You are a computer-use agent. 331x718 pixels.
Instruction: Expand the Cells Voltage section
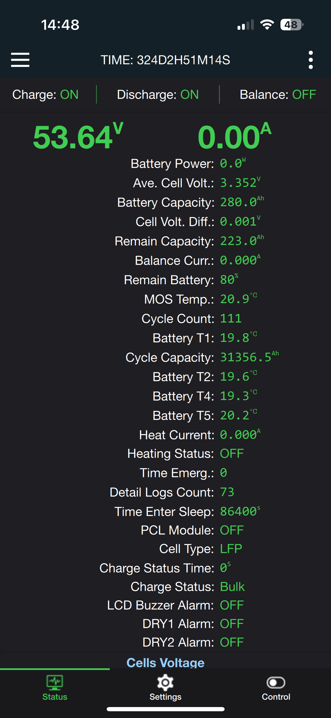tap(165, 663)
